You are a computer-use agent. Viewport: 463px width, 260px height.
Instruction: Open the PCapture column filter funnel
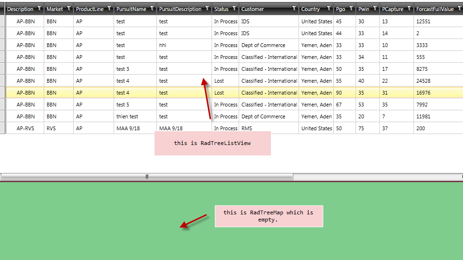tap(409, 9)
